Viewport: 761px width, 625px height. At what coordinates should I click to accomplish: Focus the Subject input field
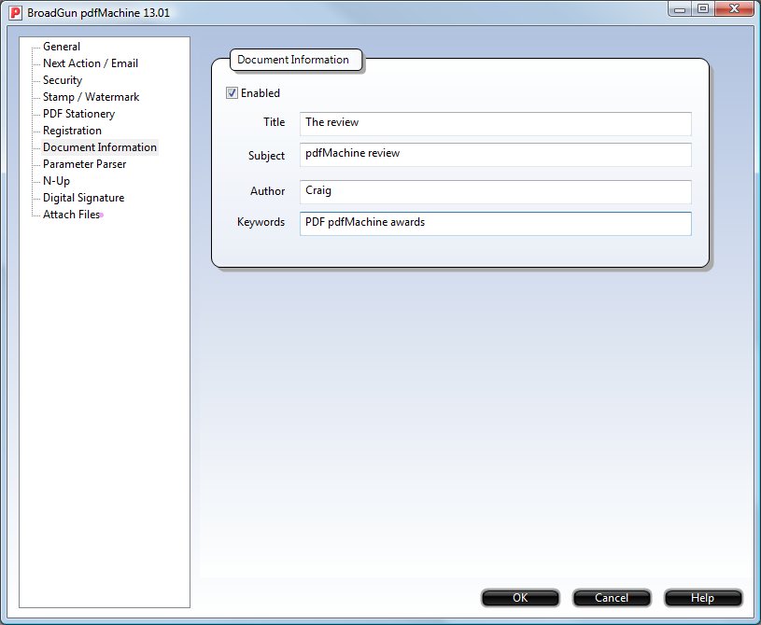(x=495, y=154)
